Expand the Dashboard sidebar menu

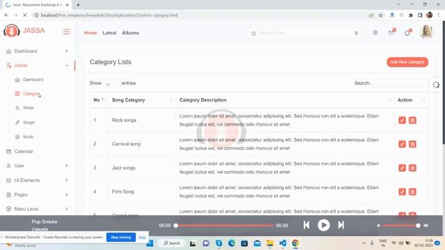click(x=38, y=51)
